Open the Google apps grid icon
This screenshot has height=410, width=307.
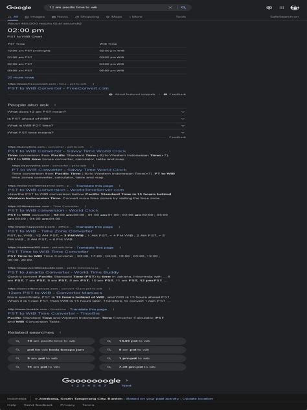[282, 8]
